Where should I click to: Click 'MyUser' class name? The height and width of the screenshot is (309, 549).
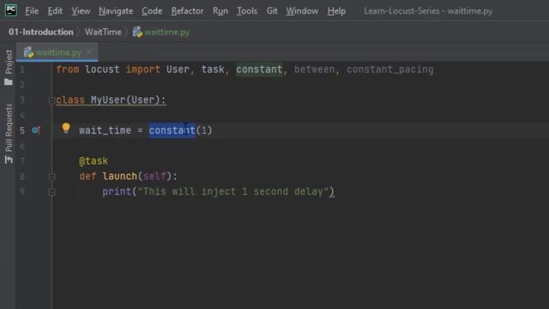click(108, 100)
